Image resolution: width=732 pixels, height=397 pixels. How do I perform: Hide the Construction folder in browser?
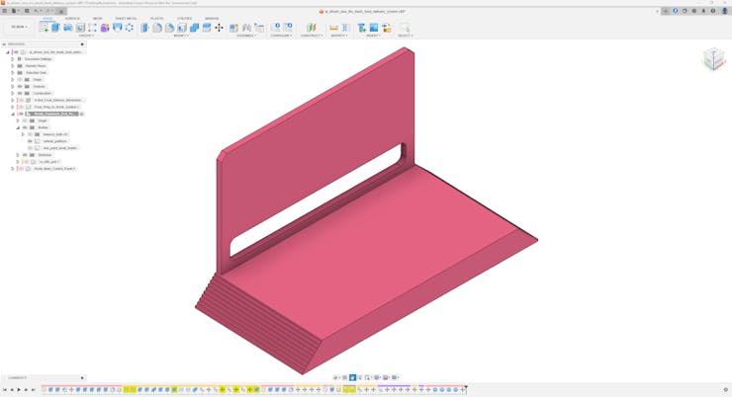click(20, 93)
